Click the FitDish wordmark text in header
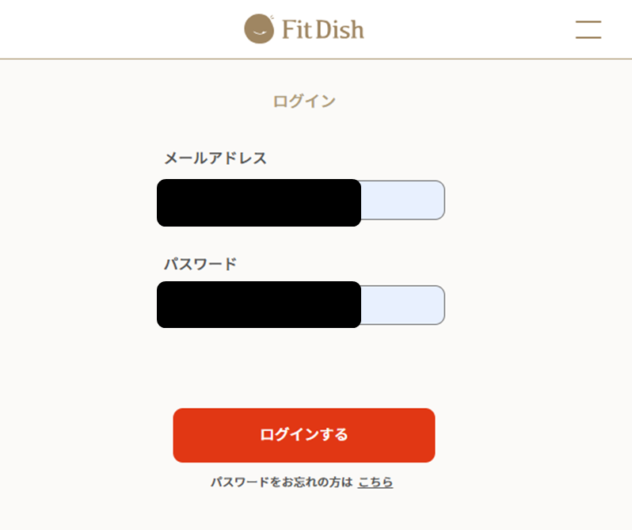Screen dimensions: 632x530 [x=322, y=30]
